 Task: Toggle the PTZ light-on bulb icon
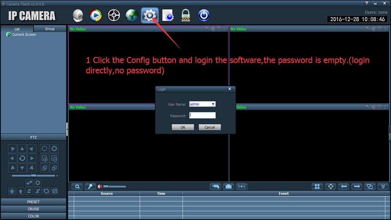point(12,191)
